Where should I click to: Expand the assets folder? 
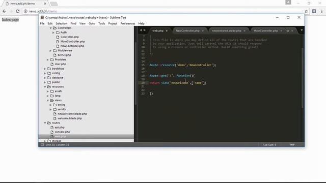click(47, 91)
